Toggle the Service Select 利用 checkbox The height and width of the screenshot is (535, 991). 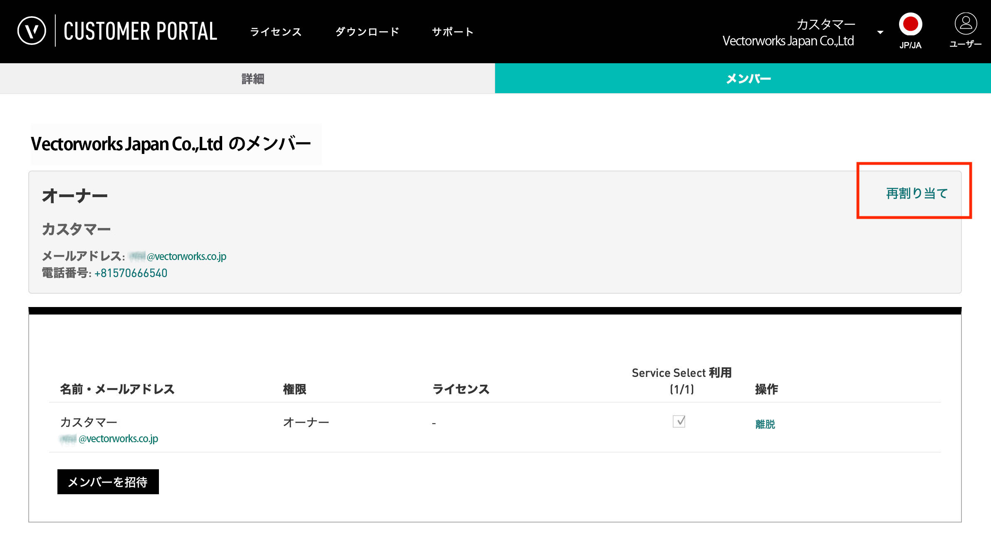679,421
